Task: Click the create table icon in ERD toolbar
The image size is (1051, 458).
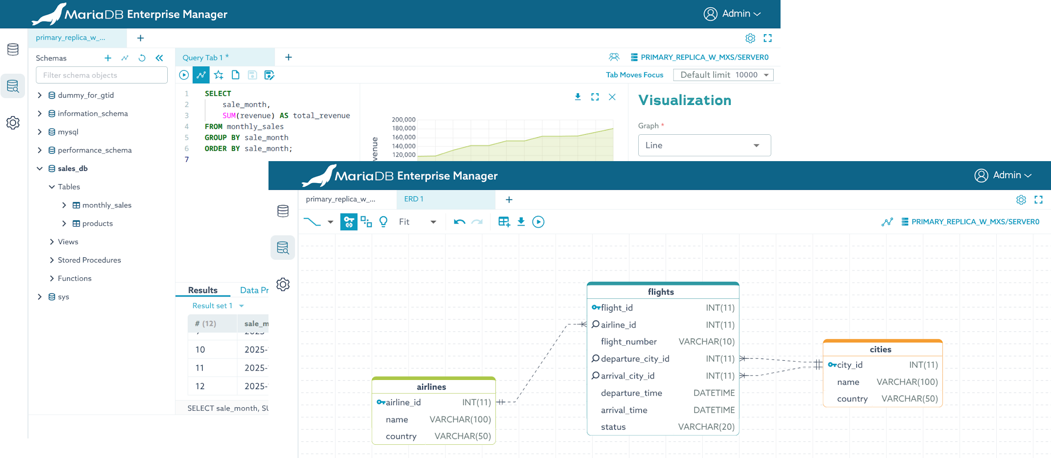Action: pyautogui.click(x=504, y=222)
